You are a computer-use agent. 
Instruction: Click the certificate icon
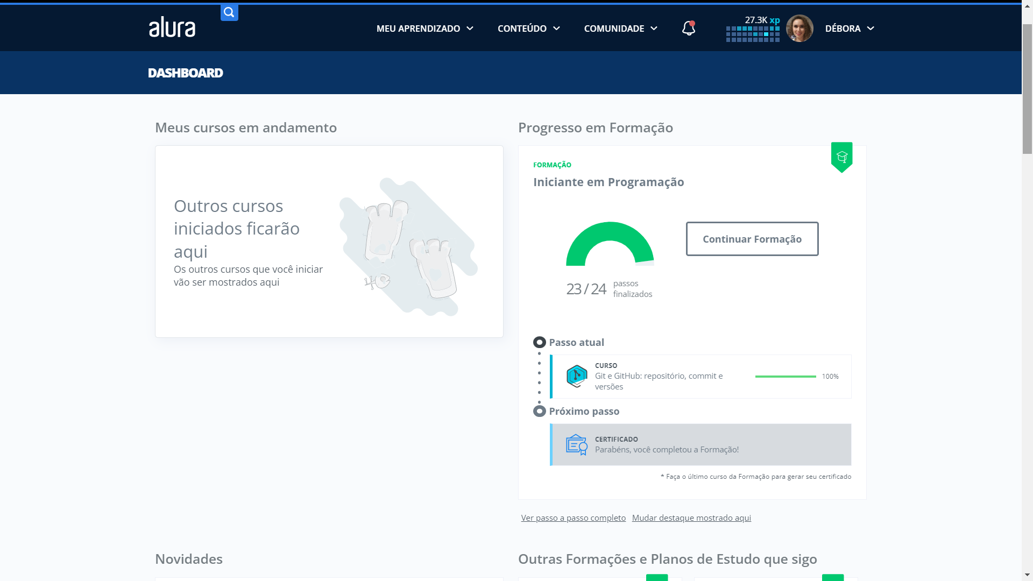tap(577, 445)
